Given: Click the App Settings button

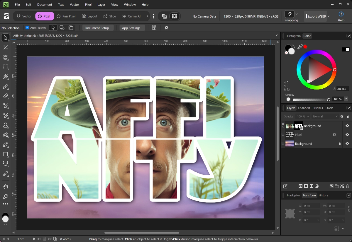Looking at the screenshot, I should point(132,28).
